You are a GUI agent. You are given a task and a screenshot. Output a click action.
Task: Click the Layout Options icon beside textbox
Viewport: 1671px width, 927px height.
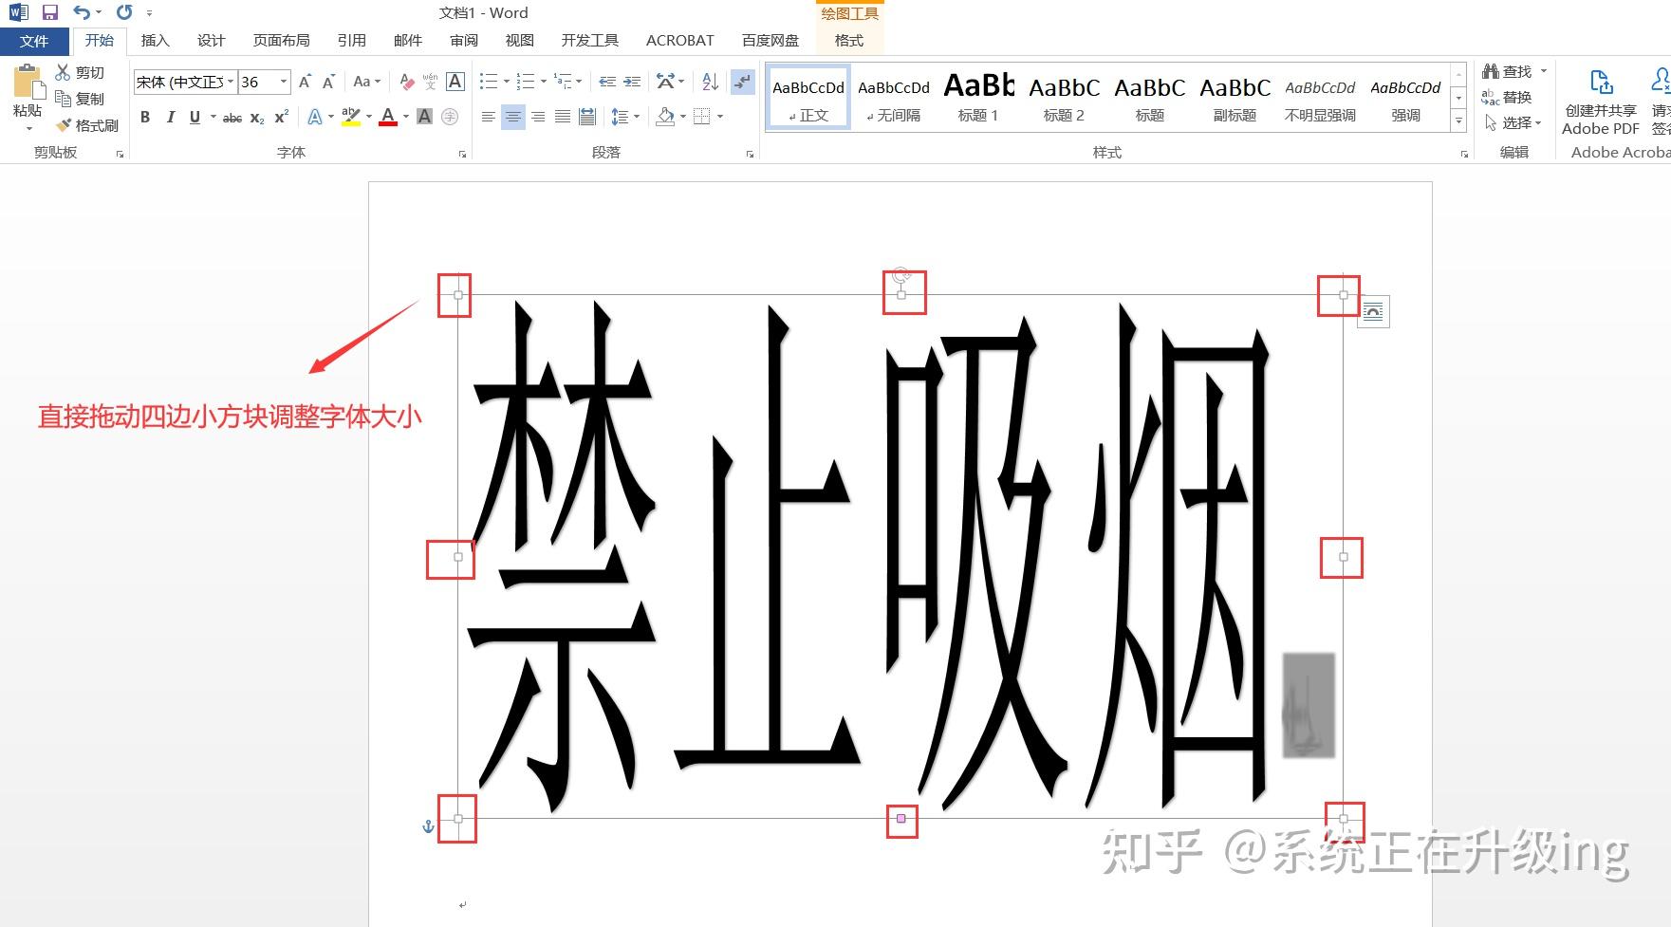click(1373, 311)
